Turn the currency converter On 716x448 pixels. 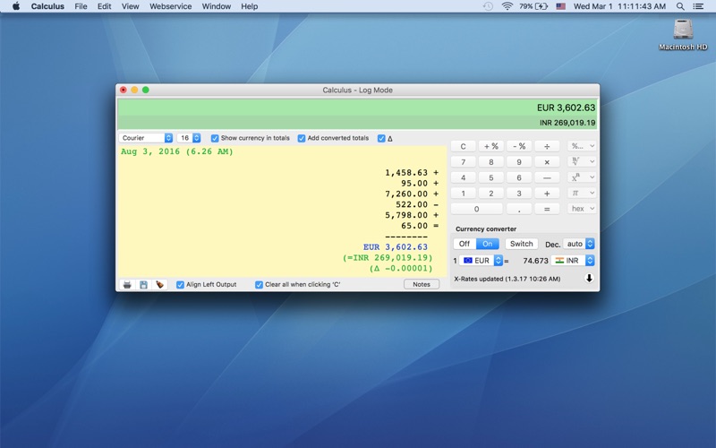coord(487,244)
